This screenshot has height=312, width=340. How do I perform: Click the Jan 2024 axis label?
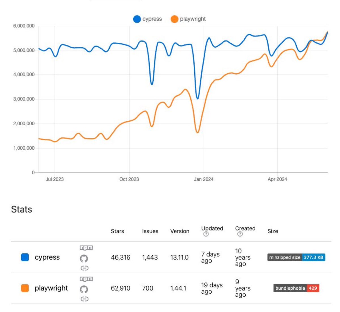204,179
